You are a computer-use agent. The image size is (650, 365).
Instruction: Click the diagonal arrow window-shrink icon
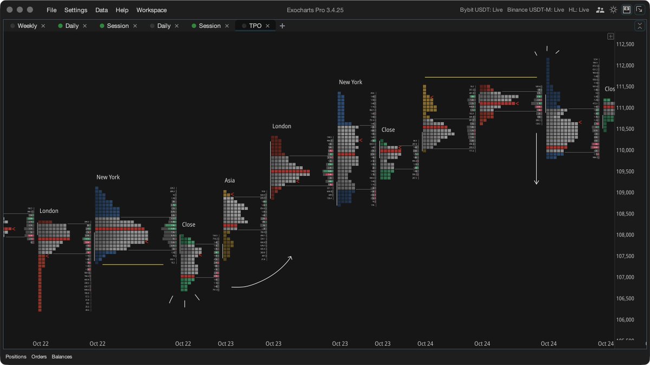(639, 10)
